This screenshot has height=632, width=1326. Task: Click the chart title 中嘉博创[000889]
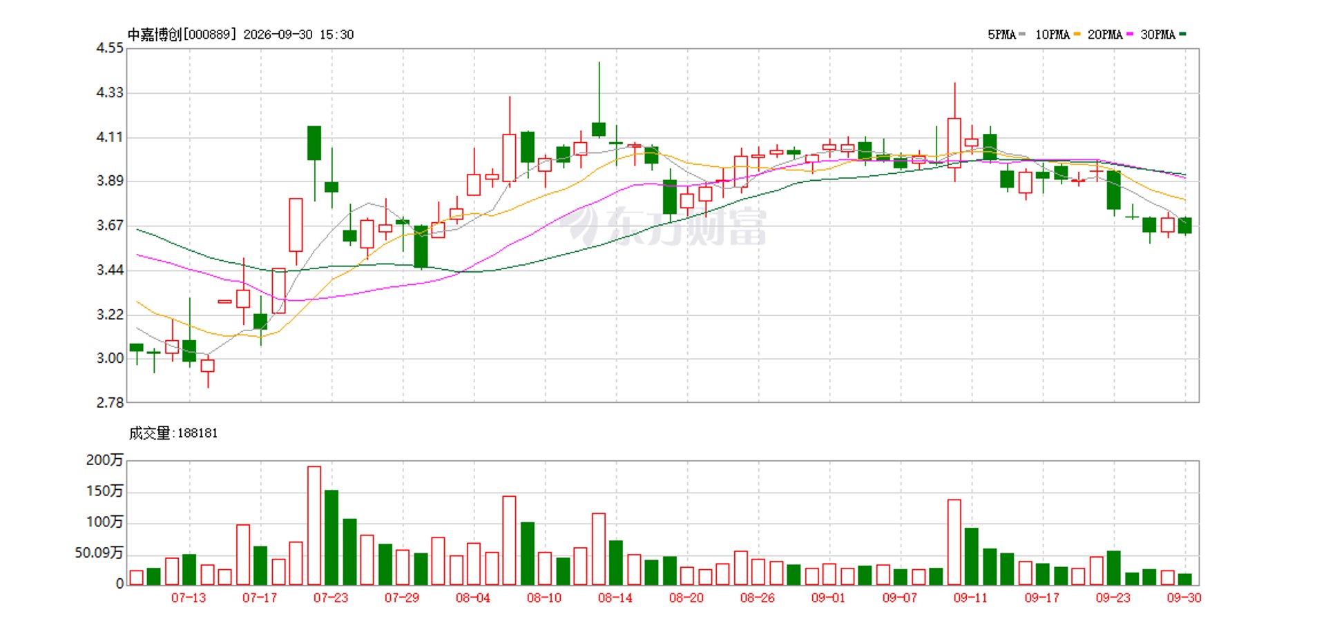pyautogui.click(x=182, y=34)
